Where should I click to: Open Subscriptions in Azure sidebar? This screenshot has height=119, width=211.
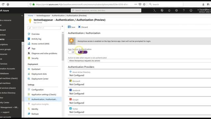click(4, 44)
